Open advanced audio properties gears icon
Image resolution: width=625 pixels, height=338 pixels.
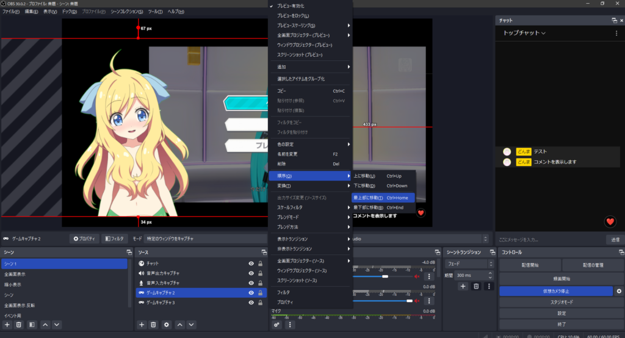[x=277, y=325]
